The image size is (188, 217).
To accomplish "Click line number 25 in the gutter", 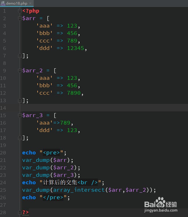I will pos(3,190).
